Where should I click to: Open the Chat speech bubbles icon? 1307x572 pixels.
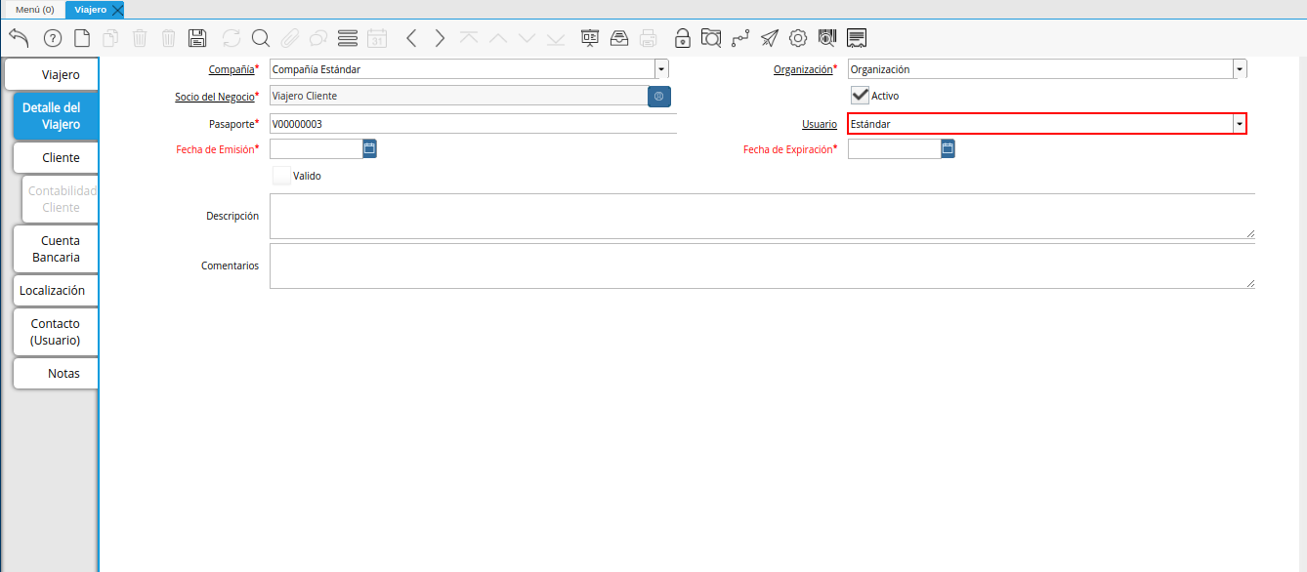coord(318,38)
